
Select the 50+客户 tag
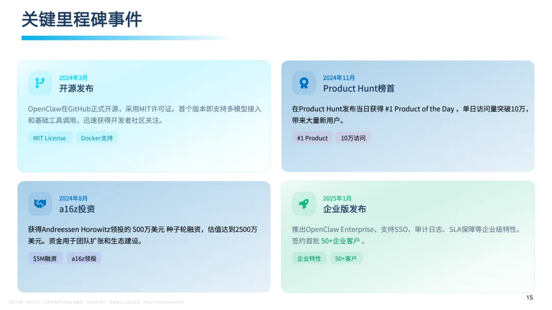point(346,259)
